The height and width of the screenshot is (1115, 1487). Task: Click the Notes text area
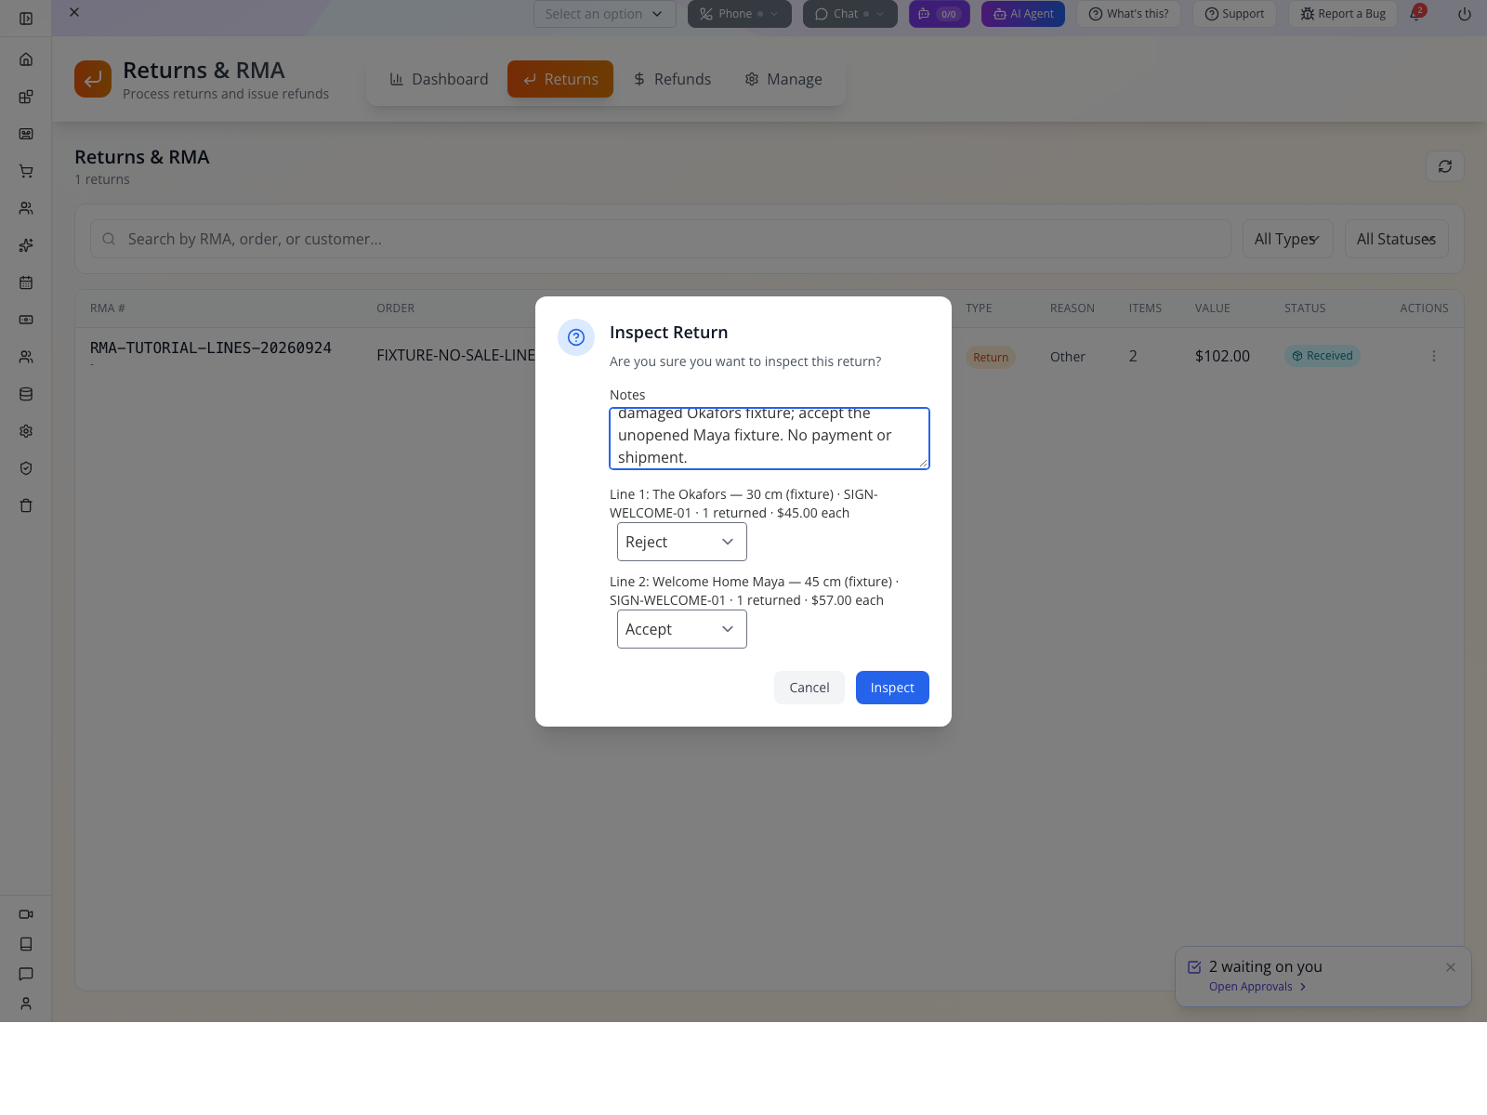(770, 439)
